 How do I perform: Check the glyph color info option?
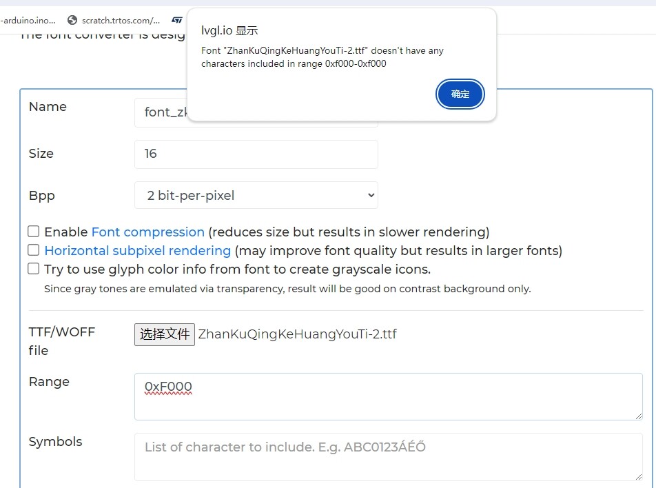(32, 268)
